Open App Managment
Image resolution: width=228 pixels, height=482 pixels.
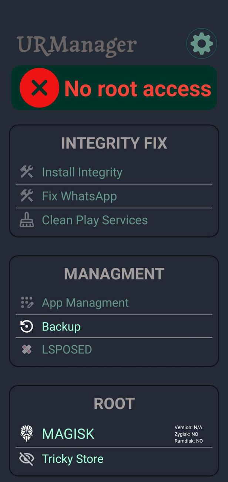tap(85, 302)
